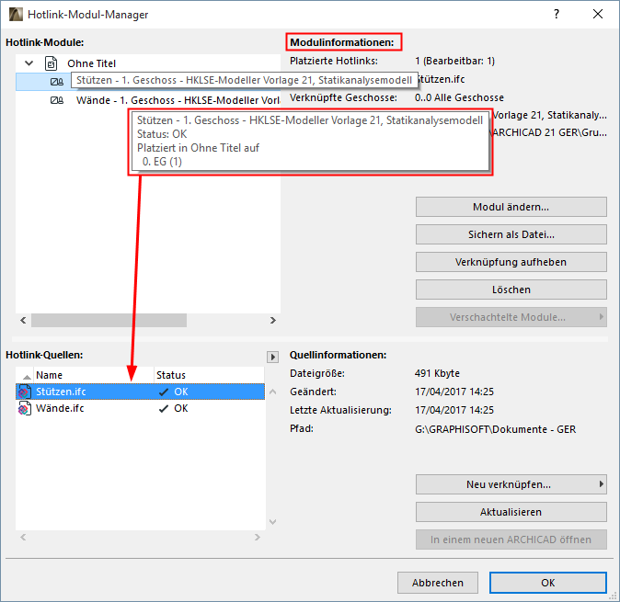Viewport: 620px width, 602px height.
Task: Click the help question mark button
Action: pyautogui.click(x=557, y=14)
